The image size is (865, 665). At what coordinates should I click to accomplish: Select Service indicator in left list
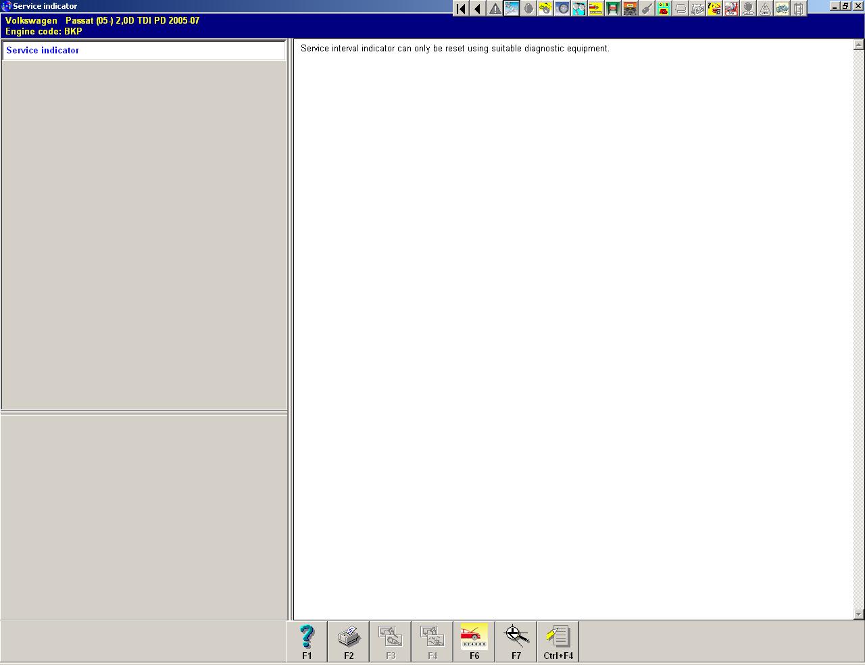click(144, 51)
